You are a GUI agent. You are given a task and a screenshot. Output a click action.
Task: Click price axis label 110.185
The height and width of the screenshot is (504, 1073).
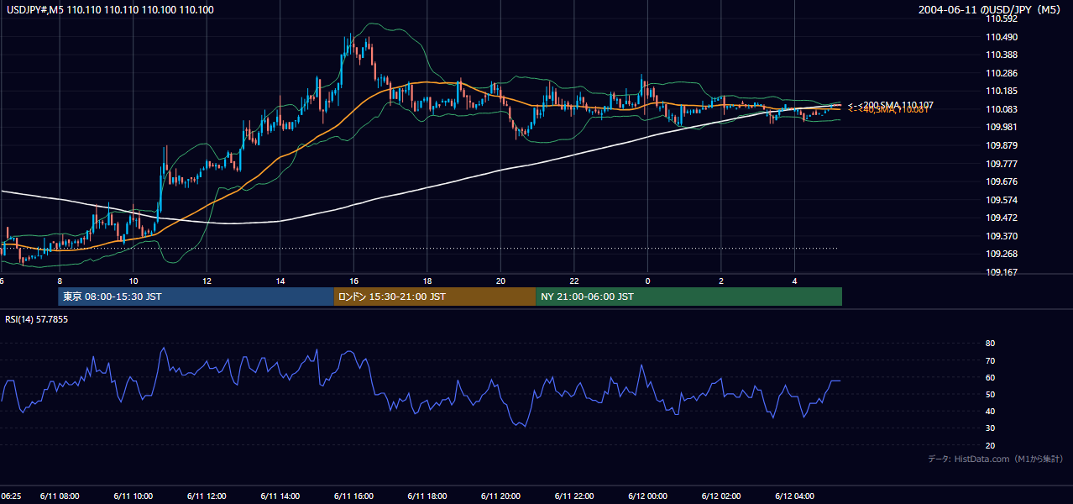[1001, 91]
